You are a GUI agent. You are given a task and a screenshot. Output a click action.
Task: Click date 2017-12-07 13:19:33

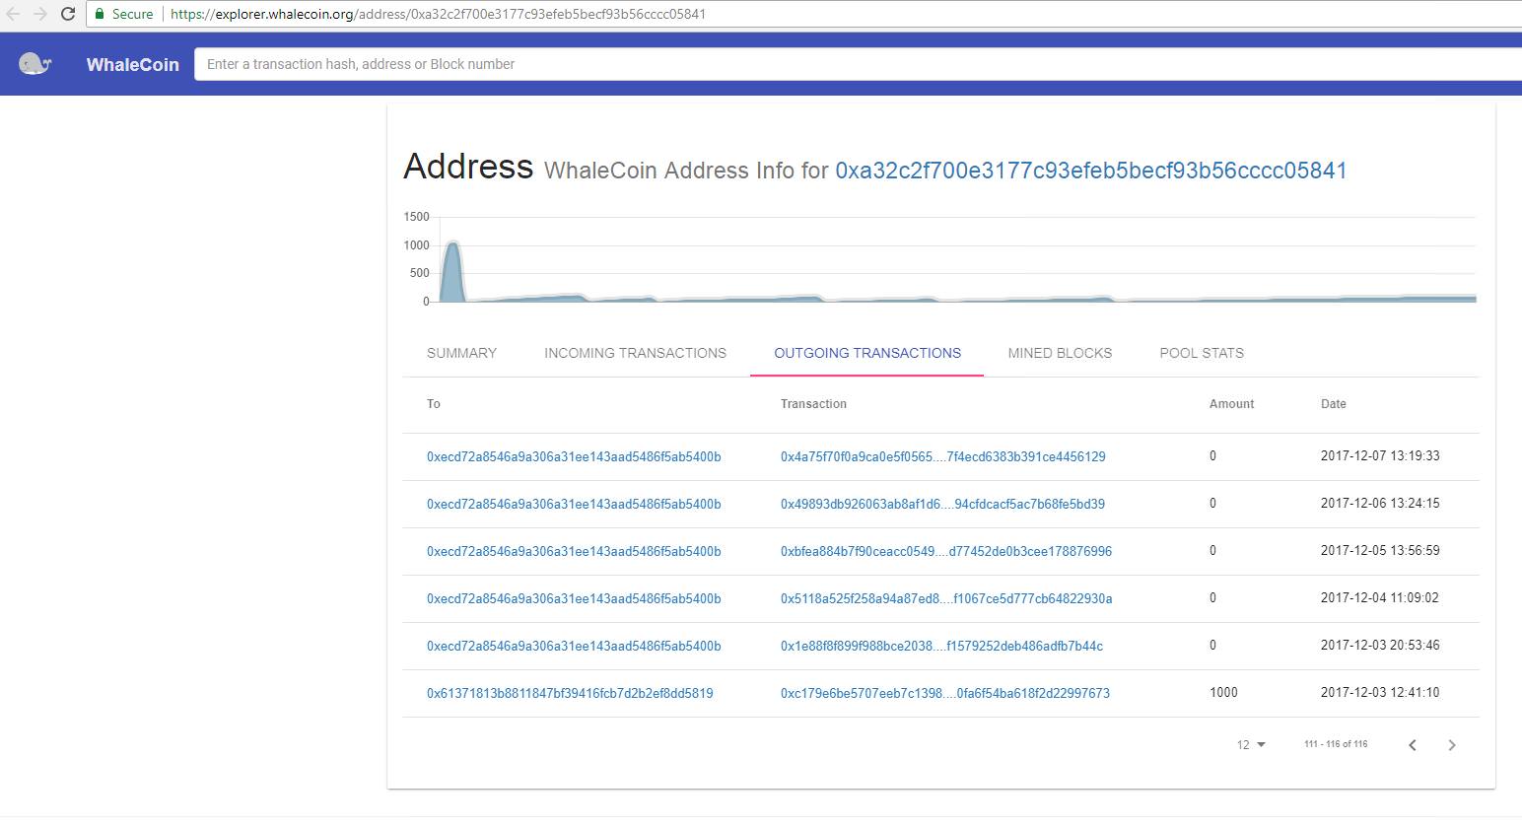(x=1380, y=456)
